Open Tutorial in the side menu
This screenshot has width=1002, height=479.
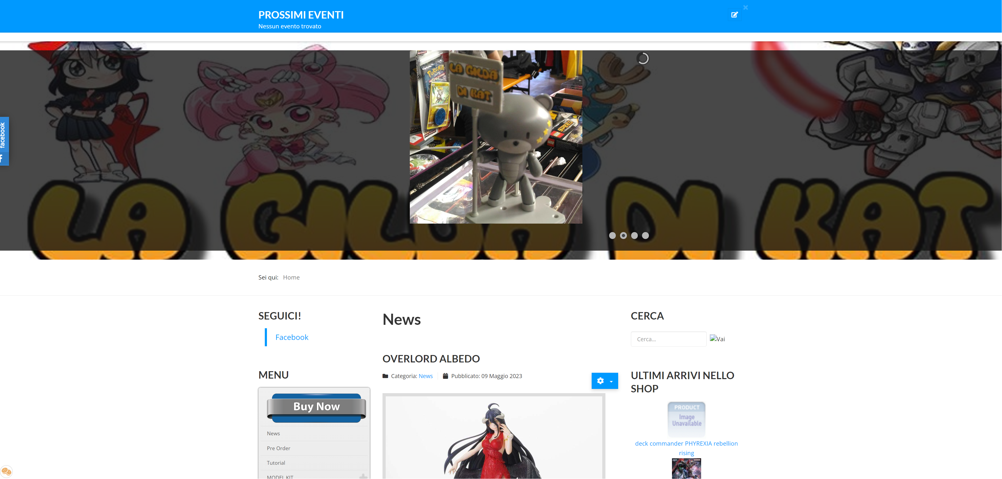276,463
